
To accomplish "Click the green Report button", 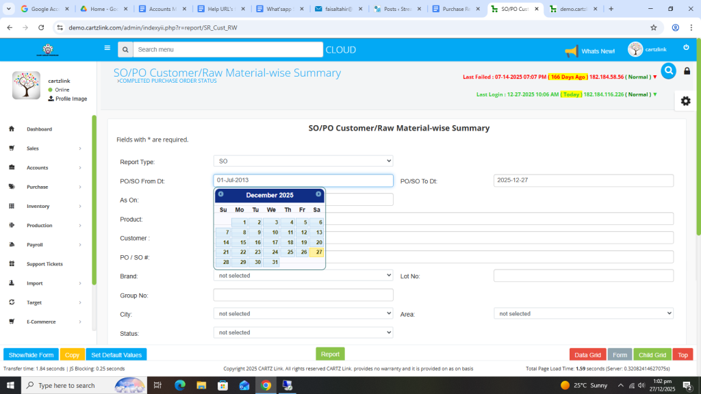I will (330, 354).
